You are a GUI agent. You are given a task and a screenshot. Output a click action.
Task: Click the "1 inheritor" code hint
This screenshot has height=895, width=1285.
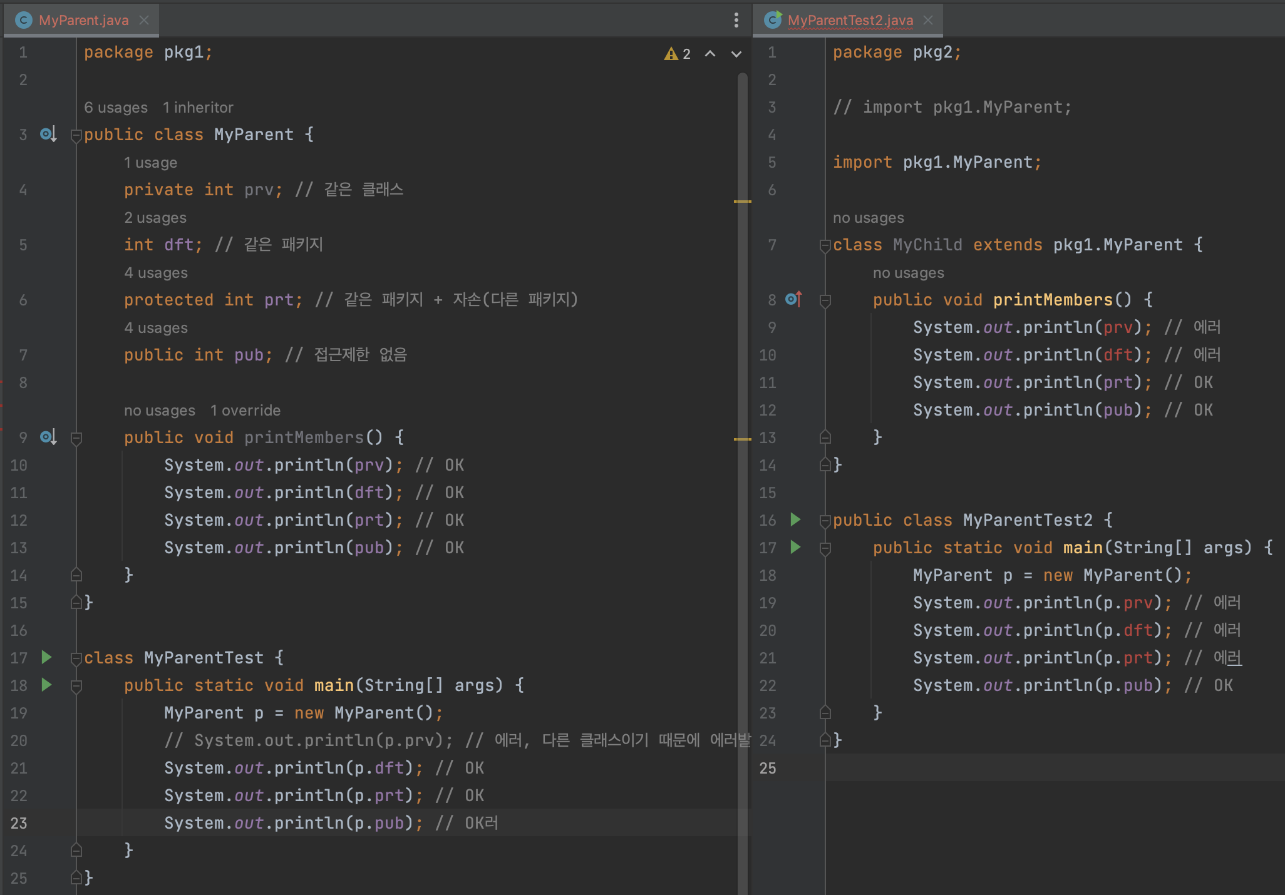point(198,108)
